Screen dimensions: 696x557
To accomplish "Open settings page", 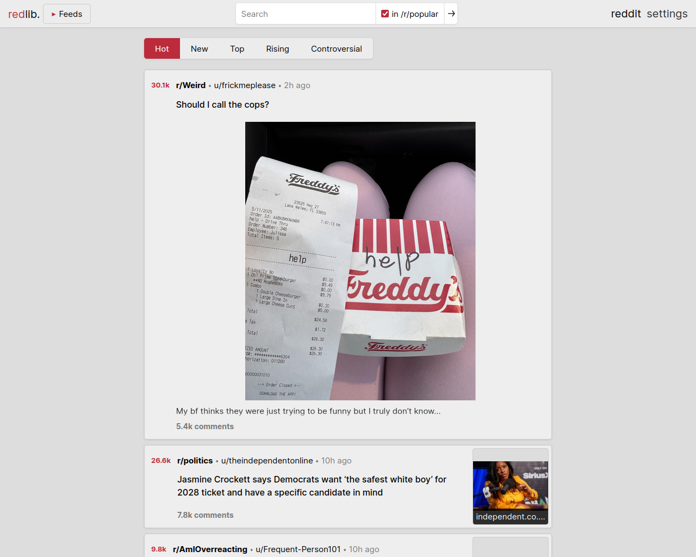I will [x=667, y=14].
